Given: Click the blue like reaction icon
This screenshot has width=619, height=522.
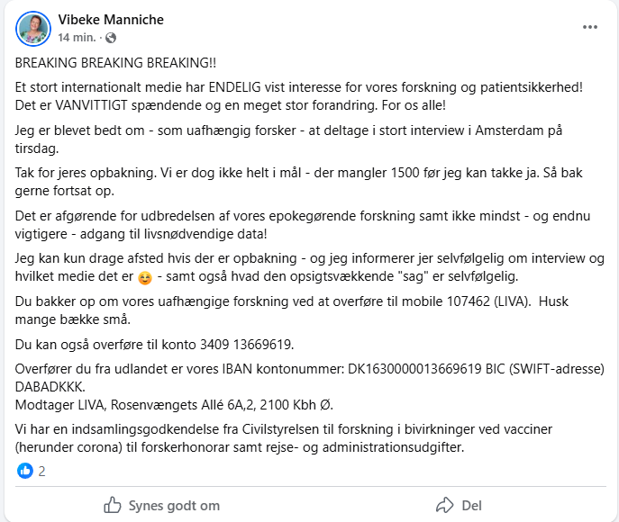Looking at the screenshot, I should 25,471.
